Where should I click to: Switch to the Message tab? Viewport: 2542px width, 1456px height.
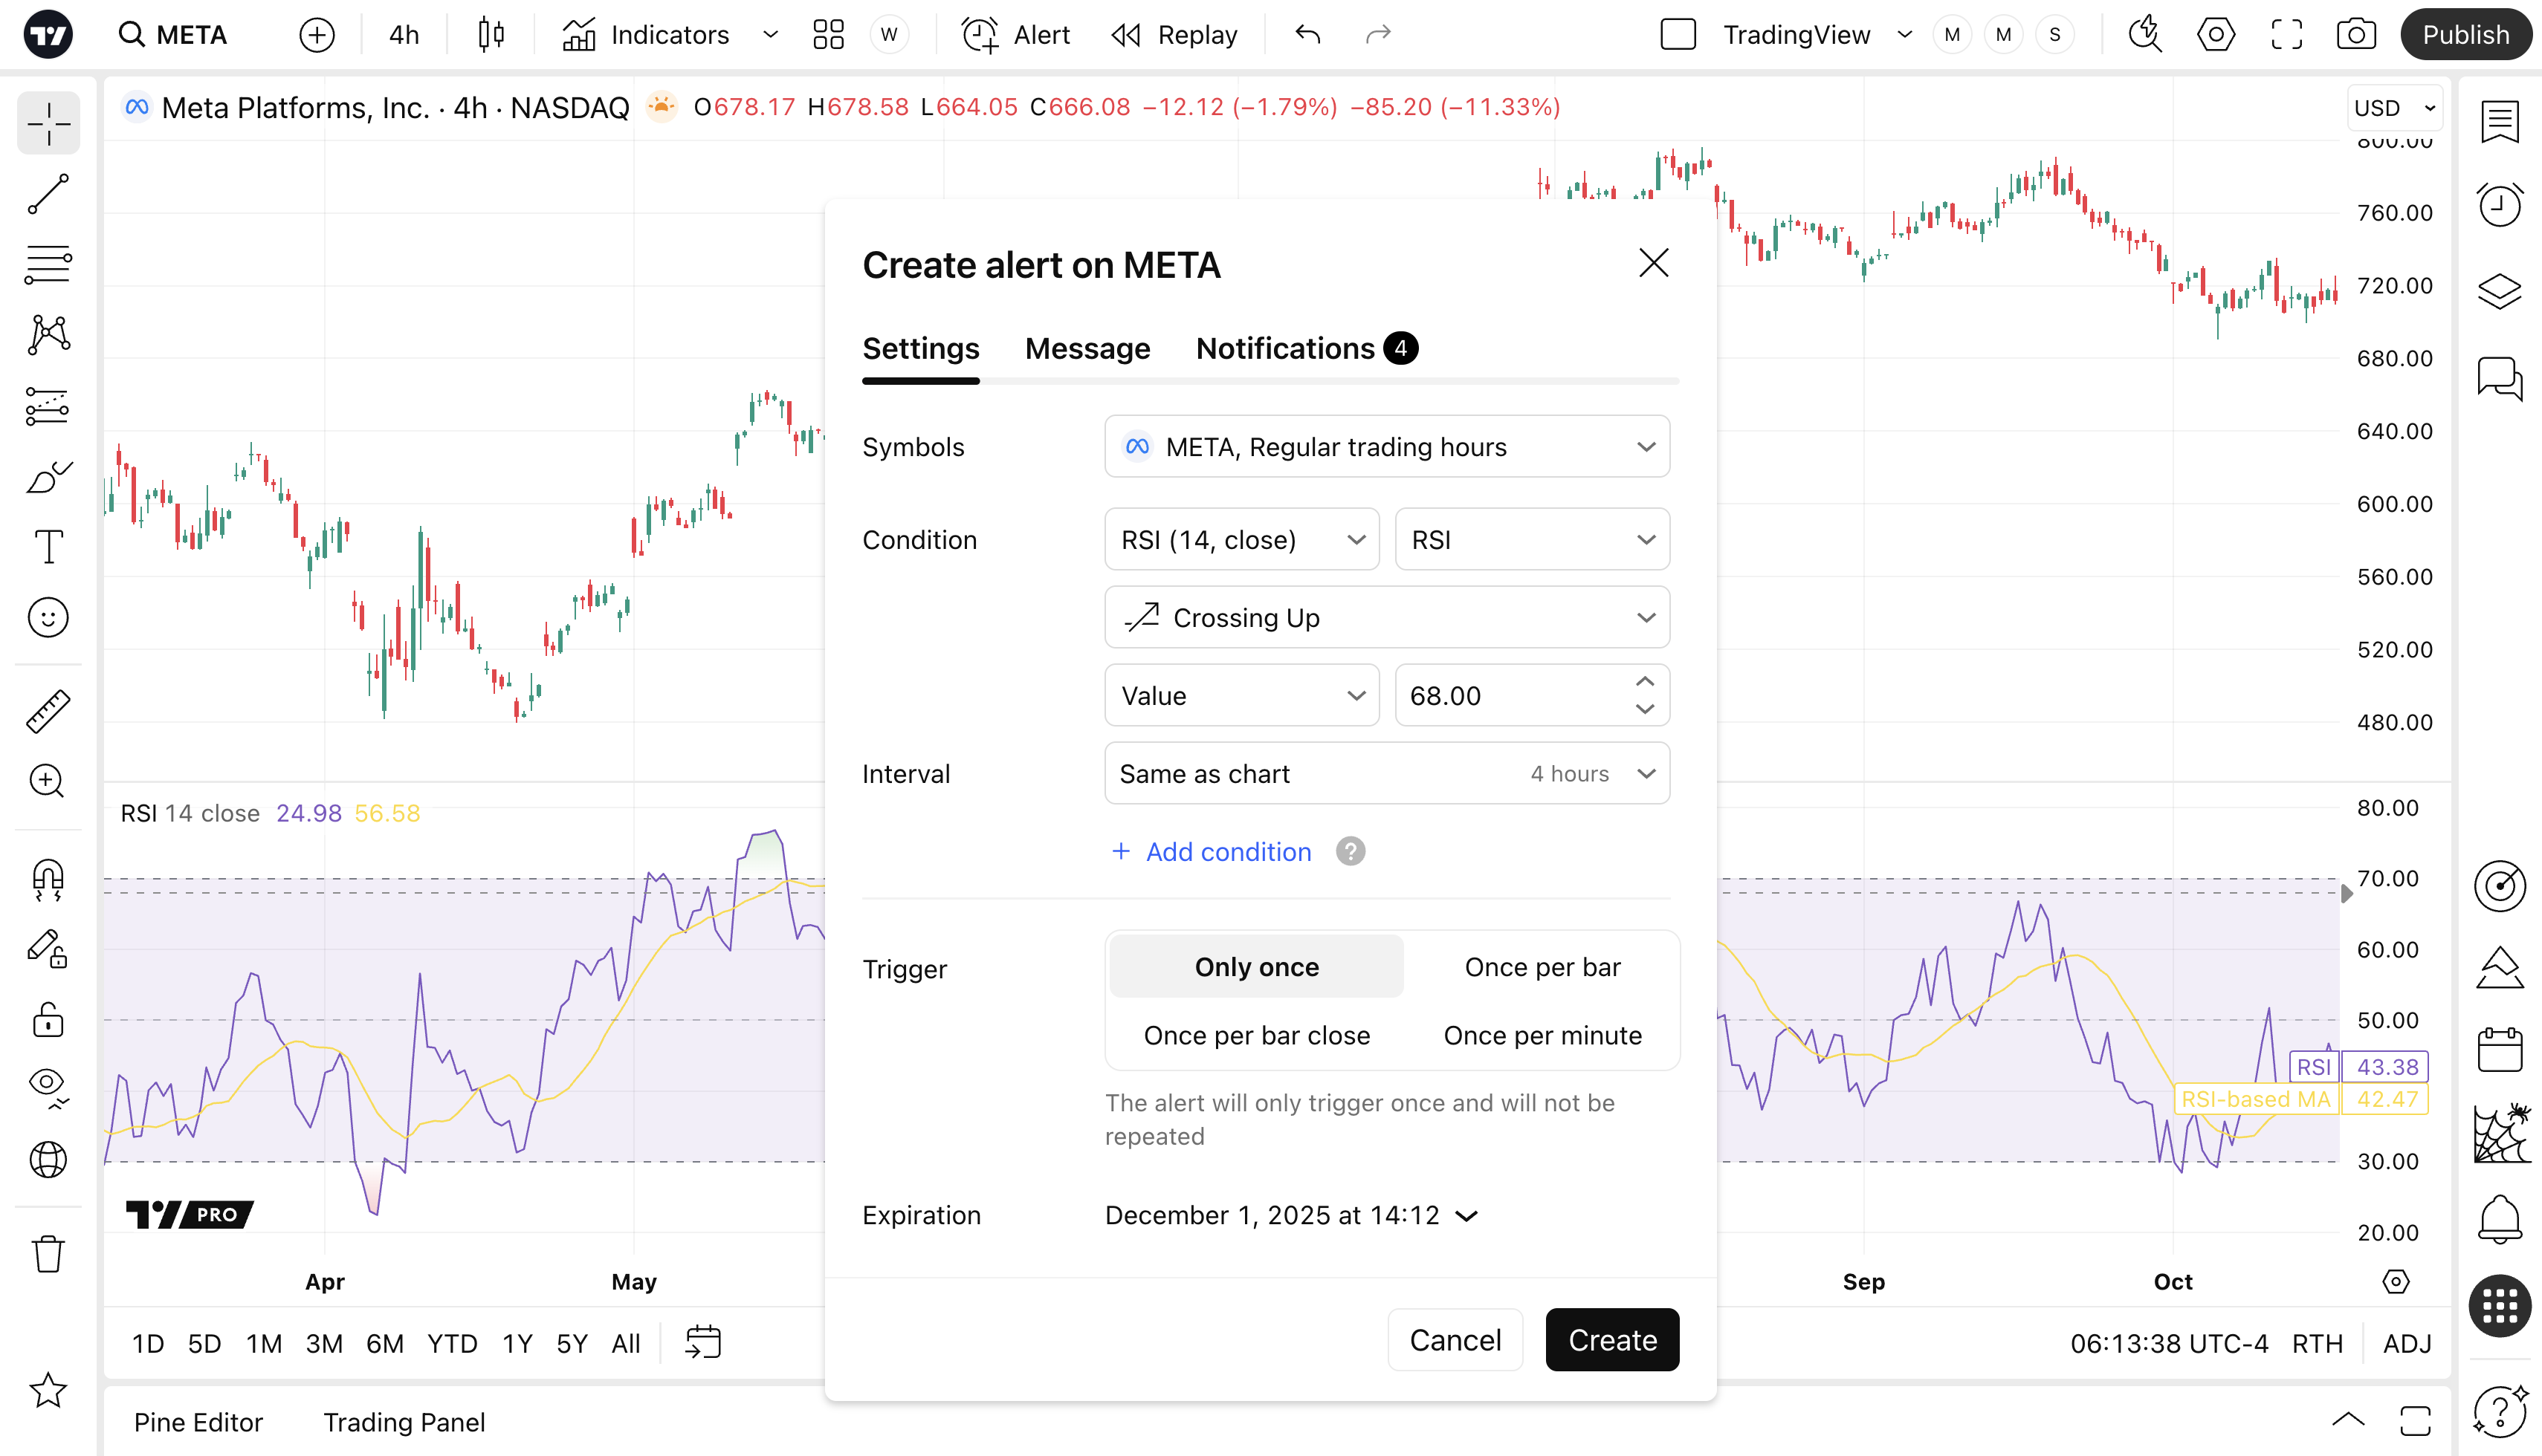[1087, 348]
